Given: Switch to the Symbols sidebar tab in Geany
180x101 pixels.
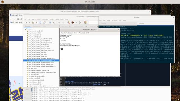Looking at the screenshot, I should [x=28, y=26].
